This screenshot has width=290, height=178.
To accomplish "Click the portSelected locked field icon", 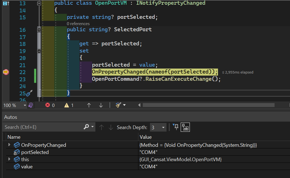I will [17, 152].
